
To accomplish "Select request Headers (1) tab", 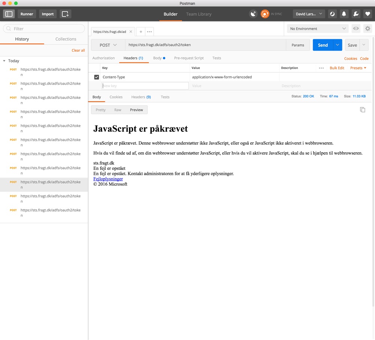I will [x=133, y=58].
